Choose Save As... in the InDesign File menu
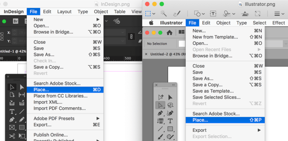Image resolution: width=288 pixels, height=141 pixels. pyautogui.click(x=65, y=55)
